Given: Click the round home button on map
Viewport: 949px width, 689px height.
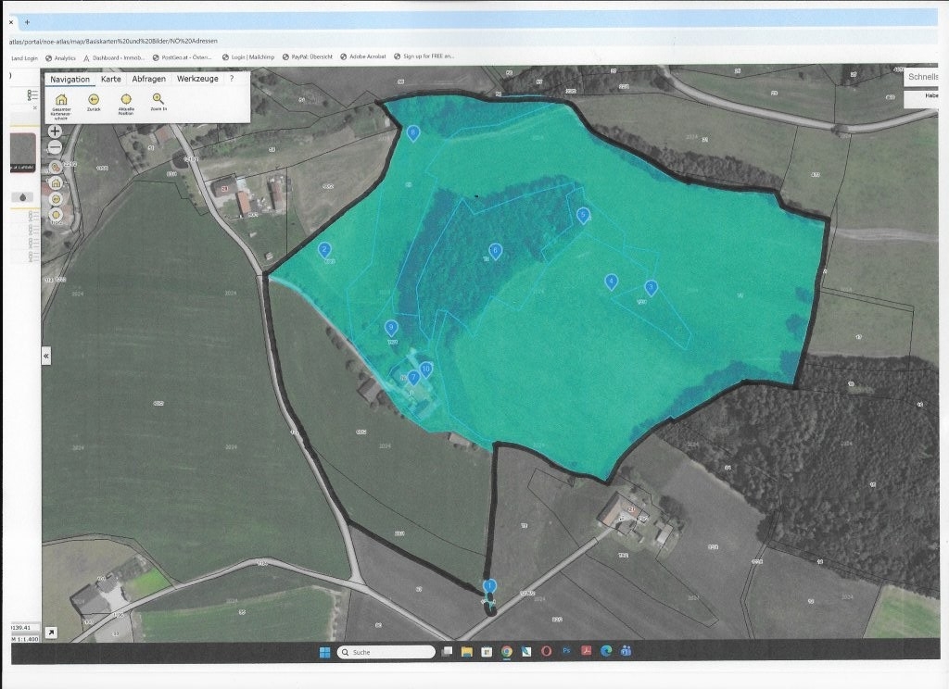Looking at the screenshot, I should click(x=56, y=182).
